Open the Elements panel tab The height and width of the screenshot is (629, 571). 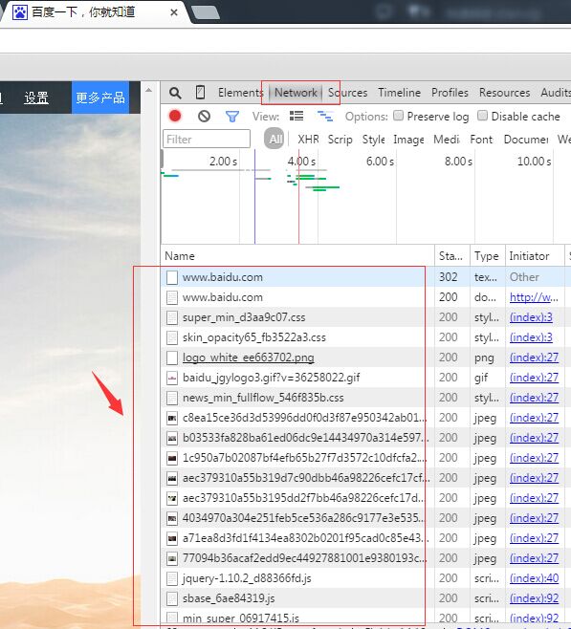(x=239, y=93)
